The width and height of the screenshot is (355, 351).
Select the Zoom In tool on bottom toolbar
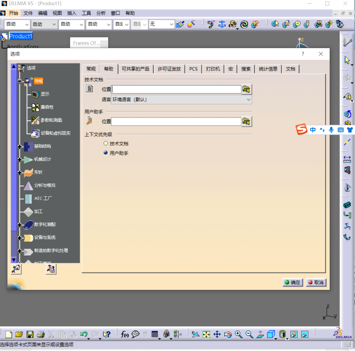239,334
